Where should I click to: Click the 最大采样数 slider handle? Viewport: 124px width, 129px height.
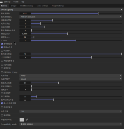pos(98,14)
